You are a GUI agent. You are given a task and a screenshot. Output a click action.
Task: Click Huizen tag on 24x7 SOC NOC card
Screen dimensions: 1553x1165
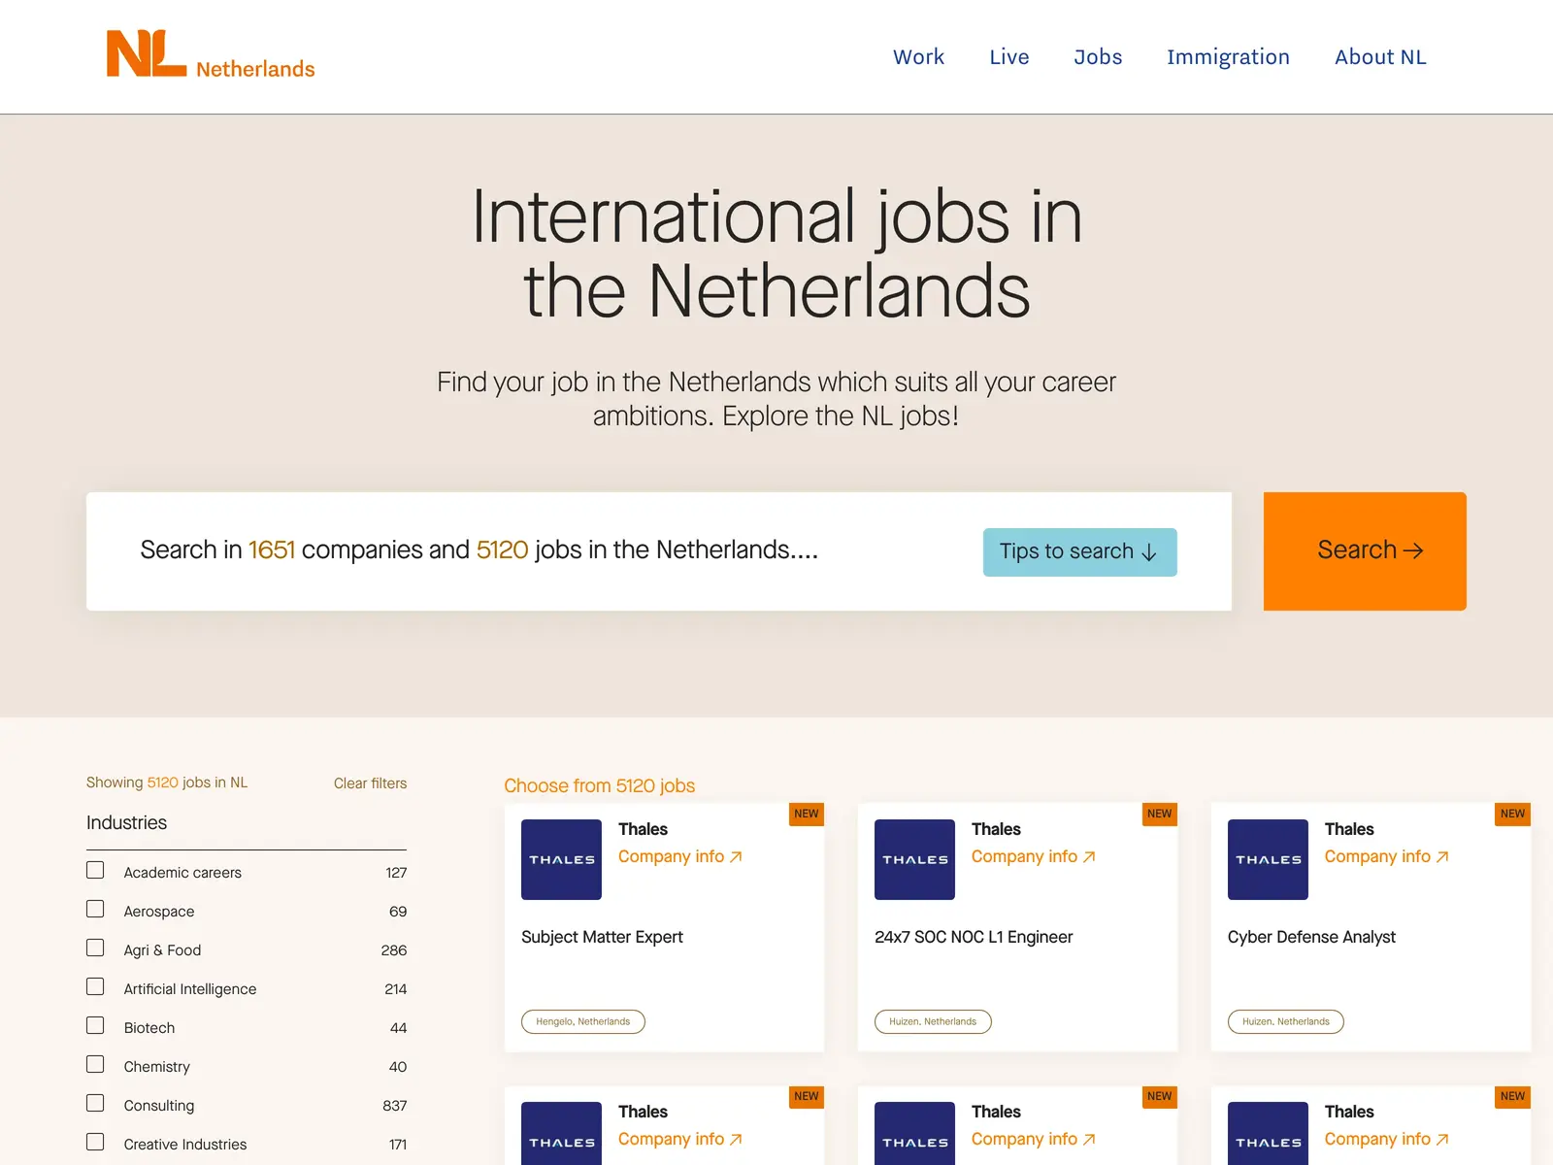pyautogui.click(x=933, y=1021)
